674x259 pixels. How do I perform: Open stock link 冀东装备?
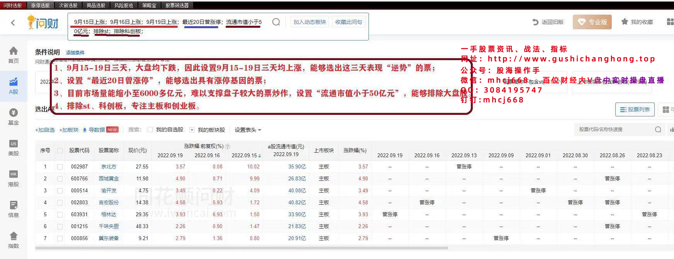[109, 239]
